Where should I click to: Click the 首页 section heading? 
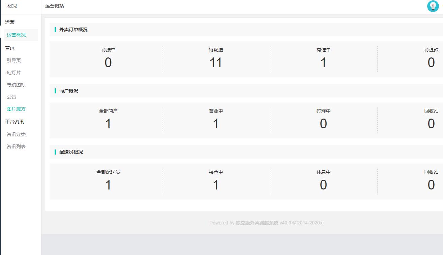(x=10, y=48)
